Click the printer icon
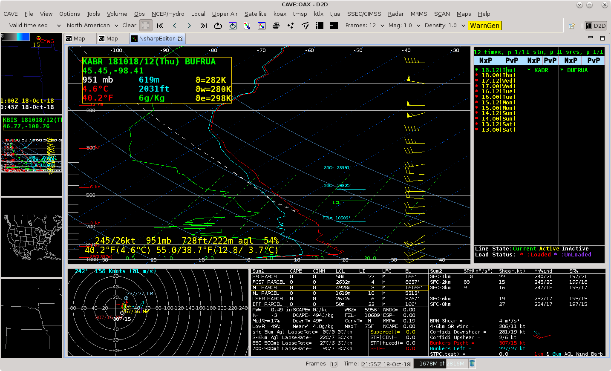 (276, 26)
